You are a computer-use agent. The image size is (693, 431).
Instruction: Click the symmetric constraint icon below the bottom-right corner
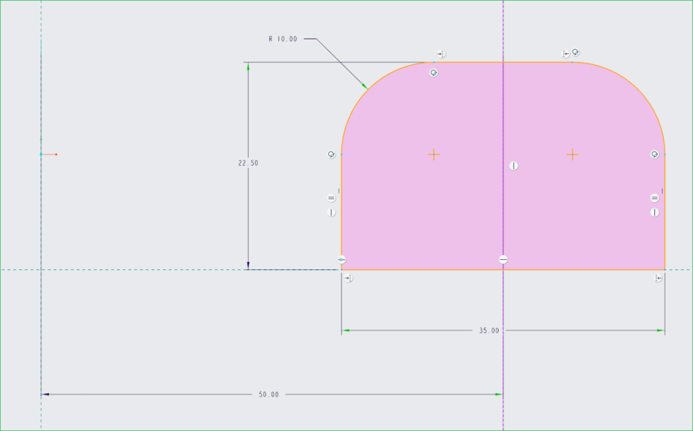658,278
